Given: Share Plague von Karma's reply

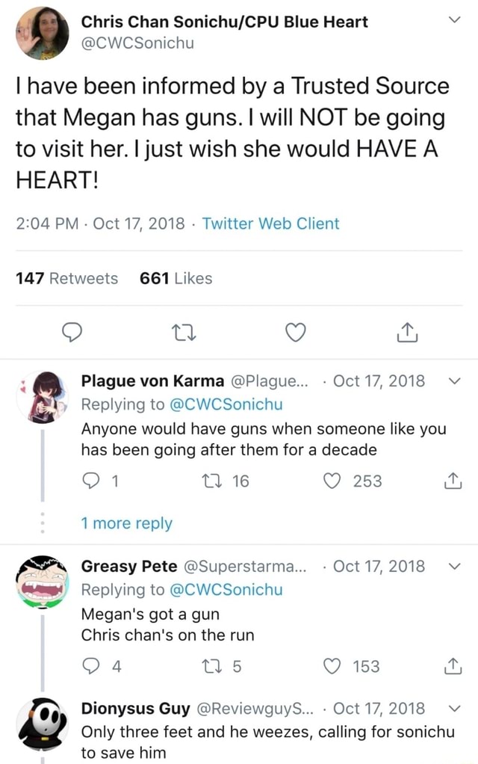Looking at the screenshot, I should [x=453, y=481].
